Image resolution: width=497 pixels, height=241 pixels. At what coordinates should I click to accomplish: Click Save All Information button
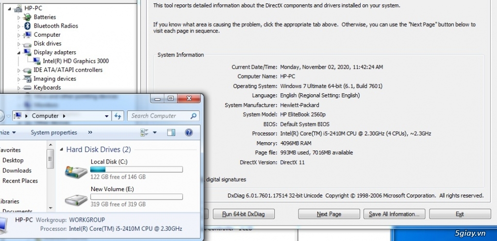click(x=394, y=214)
